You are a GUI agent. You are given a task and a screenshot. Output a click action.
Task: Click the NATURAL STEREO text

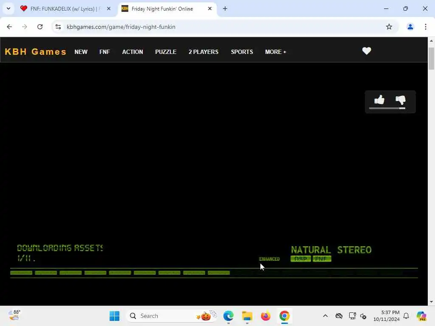[x=331, y=250]
